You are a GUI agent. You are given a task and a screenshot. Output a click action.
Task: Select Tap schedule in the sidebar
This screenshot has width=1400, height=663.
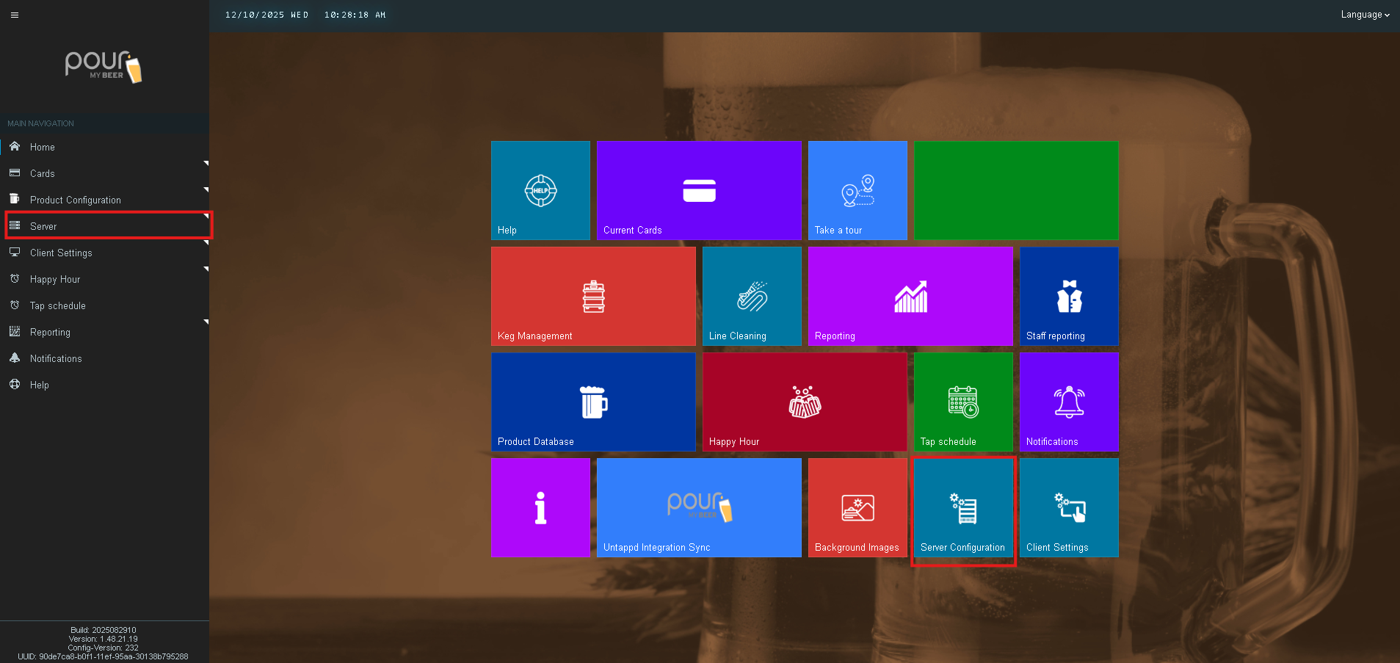[57, 306]
